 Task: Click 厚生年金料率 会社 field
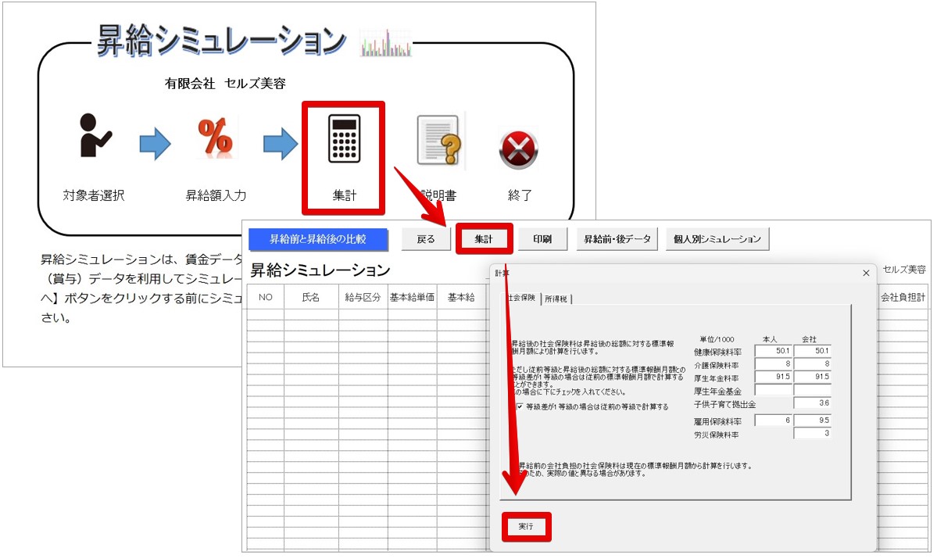pyautogui.click(x=813, y=377)
